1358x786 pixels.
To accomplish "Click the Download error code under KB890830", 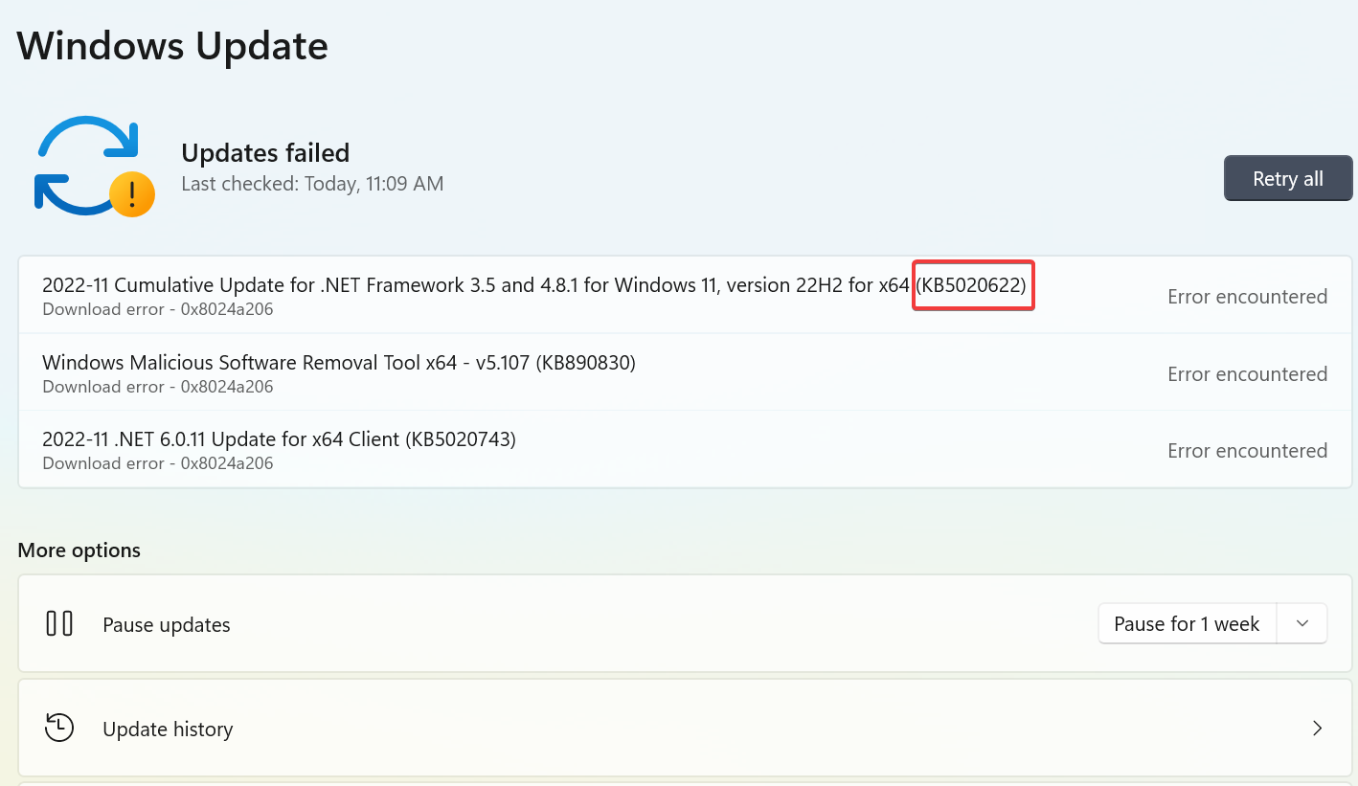I will coord(158,387).
